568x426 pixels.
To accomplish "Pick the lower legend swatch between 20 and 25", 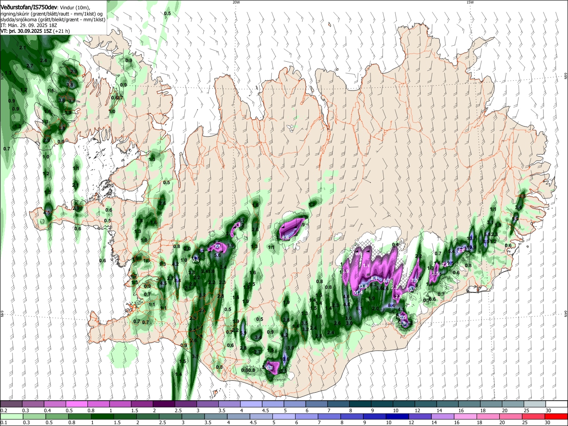I will pos(511,416).
